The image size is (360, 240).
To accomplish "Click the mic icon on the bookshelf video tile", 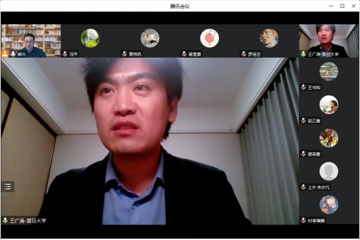I will pos(13,54).
